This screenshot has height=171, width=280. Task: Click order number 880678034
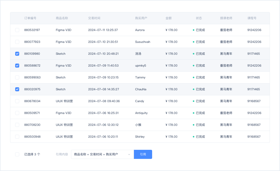point(32,101)
